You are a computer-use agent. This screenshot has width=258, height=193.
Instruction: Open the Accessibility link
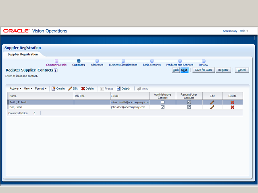tap(230, 31)
